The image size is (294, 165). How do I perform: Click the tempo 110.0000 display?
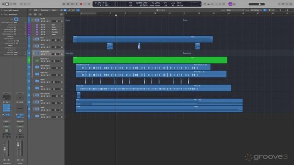pos(155,3)
